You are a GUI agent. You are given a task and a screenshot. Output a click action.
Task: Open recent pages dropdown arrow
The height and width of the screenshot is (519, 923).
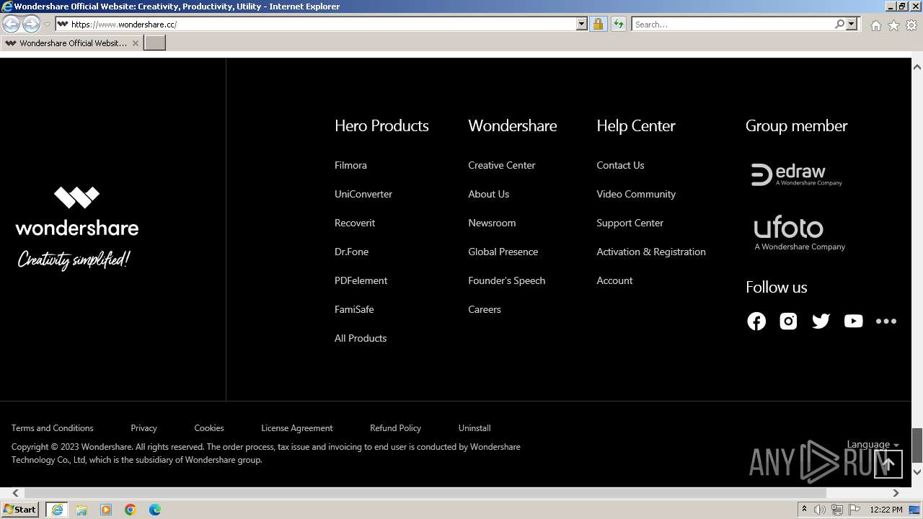click(47, 25)
